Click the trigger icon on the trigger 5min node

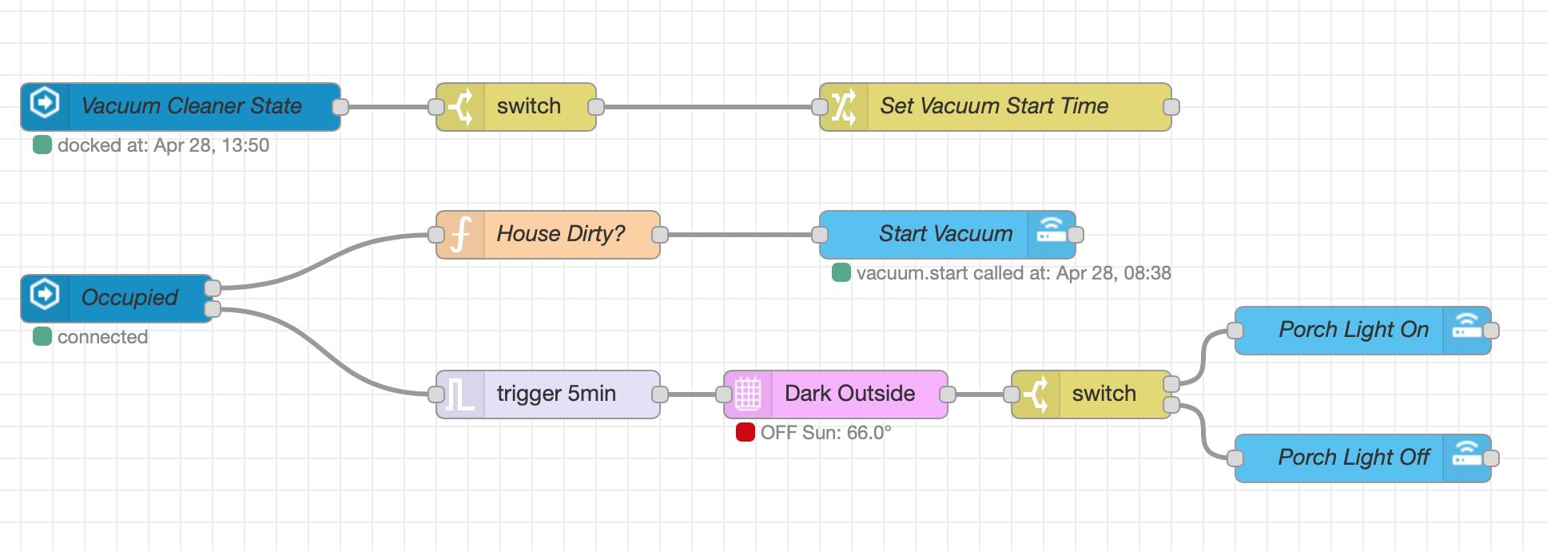click(460, 394)
